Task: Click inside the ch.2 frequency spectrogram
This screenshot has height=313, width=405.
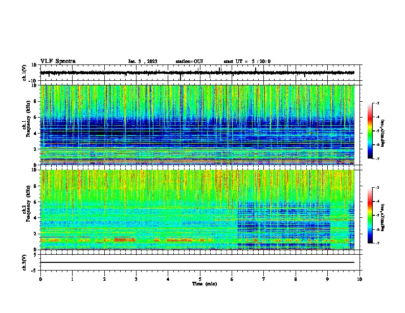Action: click(x=197, y=210)
